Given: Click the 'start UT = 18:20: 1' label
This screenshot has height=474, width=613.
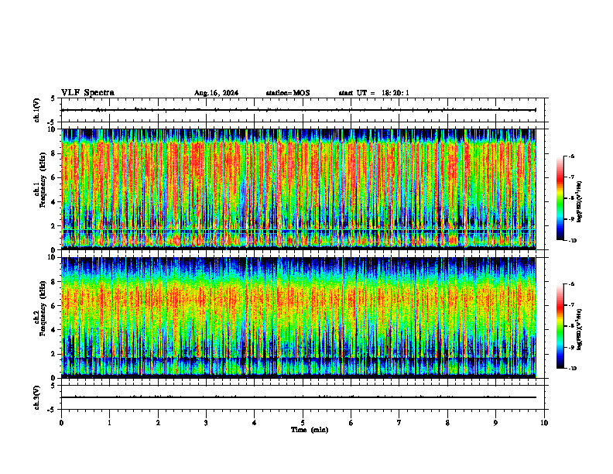Looking at the screenshot, I should tap(374, 93).
